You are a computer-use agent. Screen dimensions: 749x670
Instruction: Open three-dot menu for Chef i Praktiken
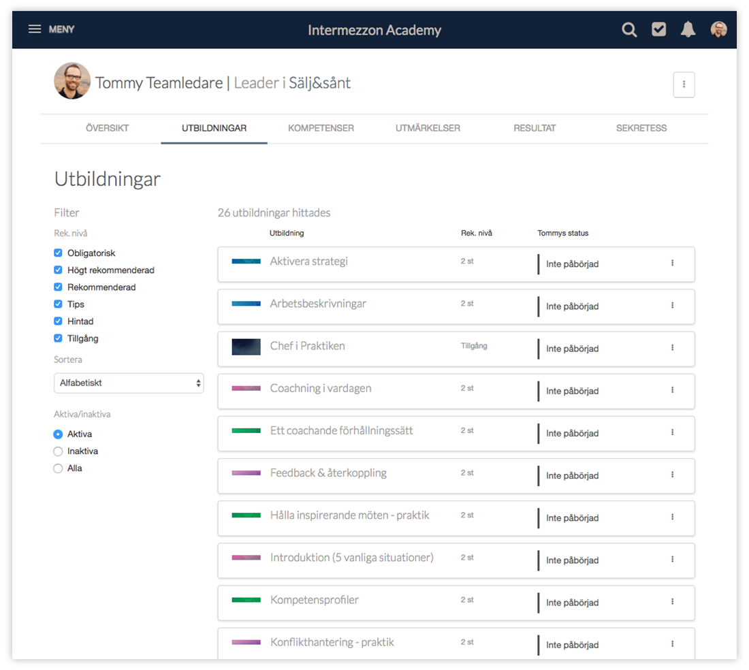(672, 348)
